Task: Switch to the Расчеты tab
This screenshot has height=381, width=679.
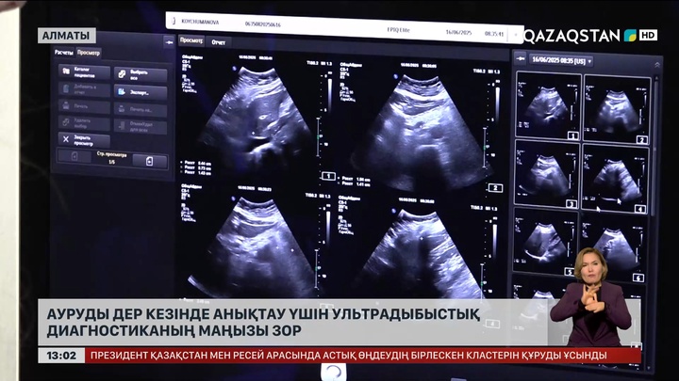Action: 64,53
